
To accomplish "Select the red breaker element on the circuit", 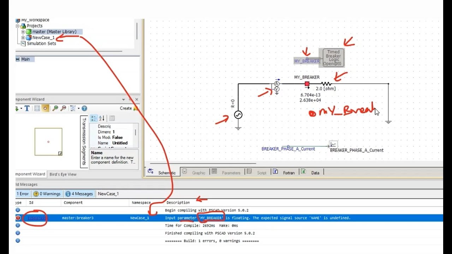I will [x=307, y=84].
